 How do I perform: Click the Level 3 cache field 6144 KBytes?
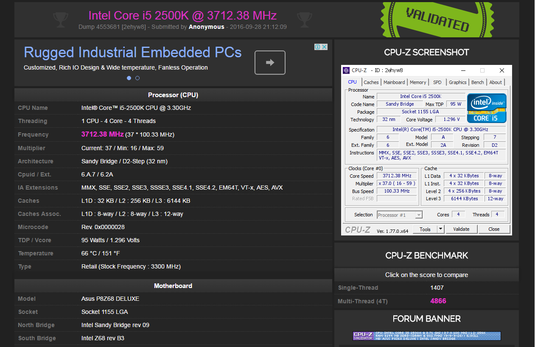click(465, 199)
